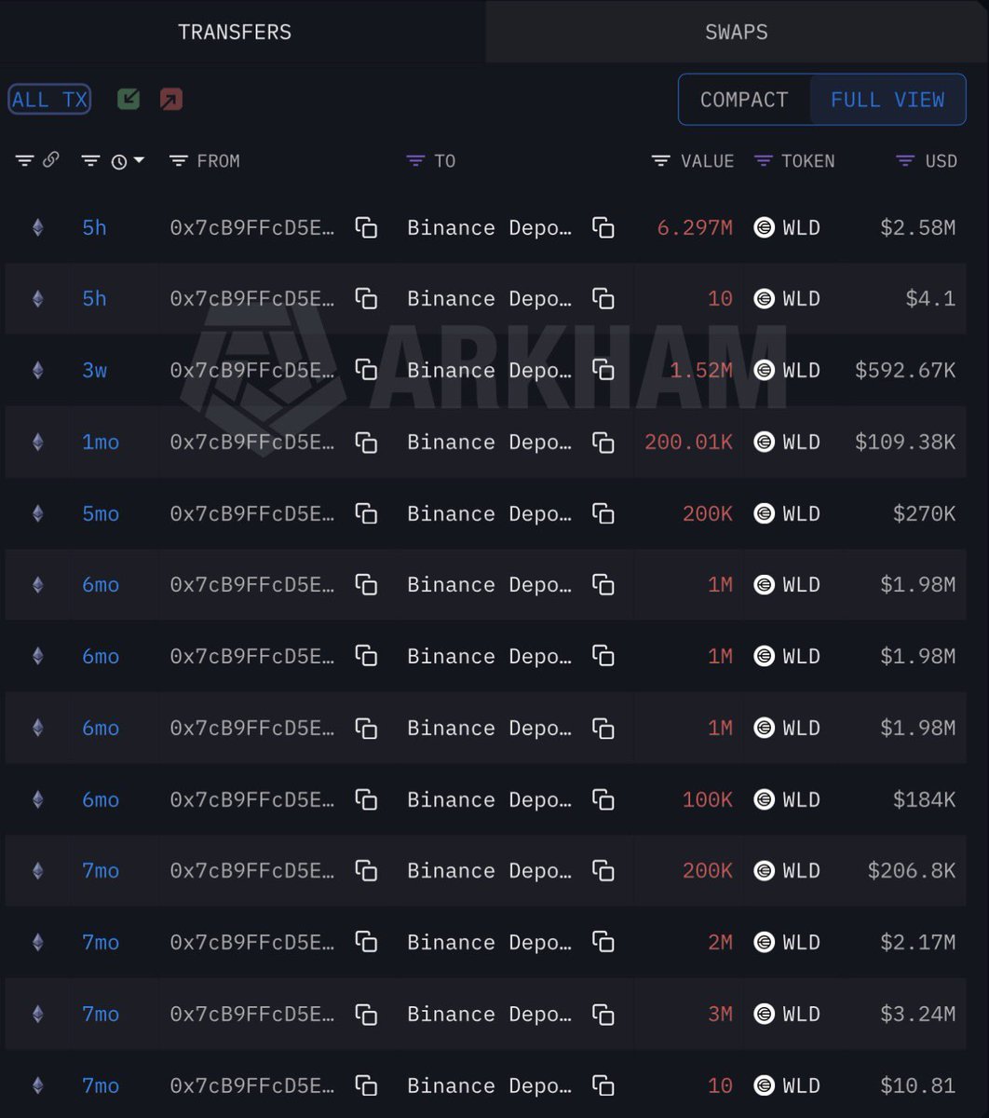Show only outgoing transfers (red arrow)
Viewport: 989px width, 1118px height.
pos(171,99)
